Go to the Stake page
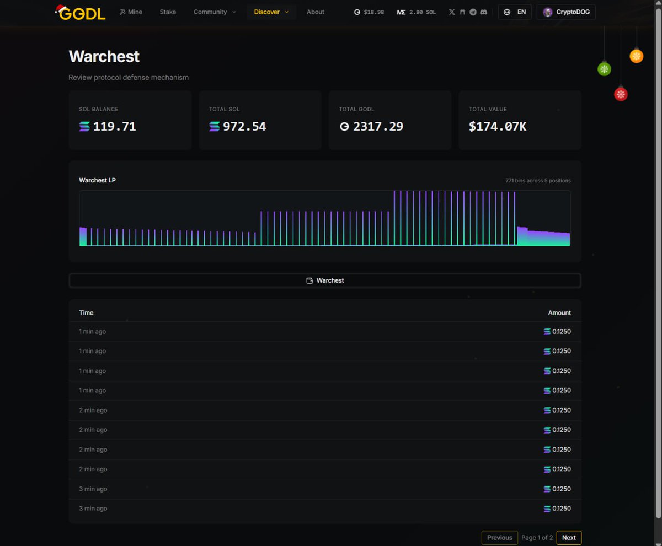The image size is (662, 546). point(168,12)
